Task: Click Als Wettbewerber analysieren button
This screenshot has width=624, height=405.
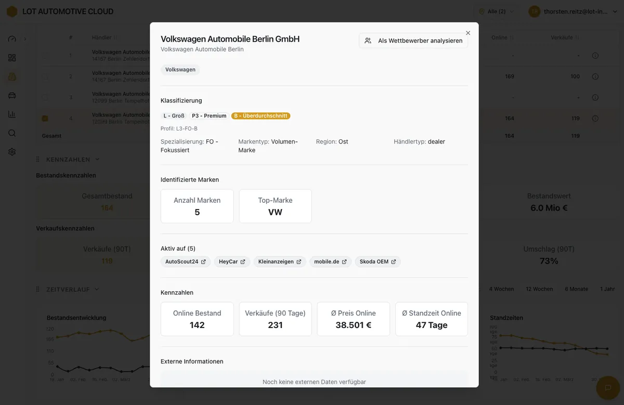Action: pyautogui.click(x=413, y=41)
